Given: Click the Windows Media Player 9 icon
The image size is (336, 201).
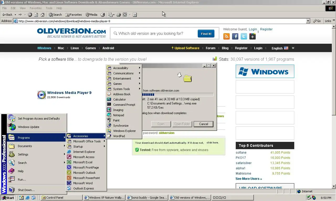Looking at the screenshot, I should click(41, 95).
